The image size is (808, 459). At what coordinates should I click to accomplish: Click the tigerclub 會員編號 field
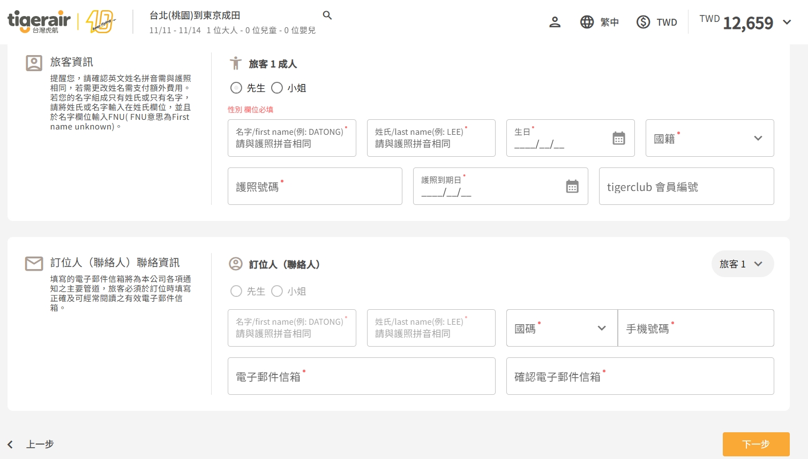coord(686,186)
